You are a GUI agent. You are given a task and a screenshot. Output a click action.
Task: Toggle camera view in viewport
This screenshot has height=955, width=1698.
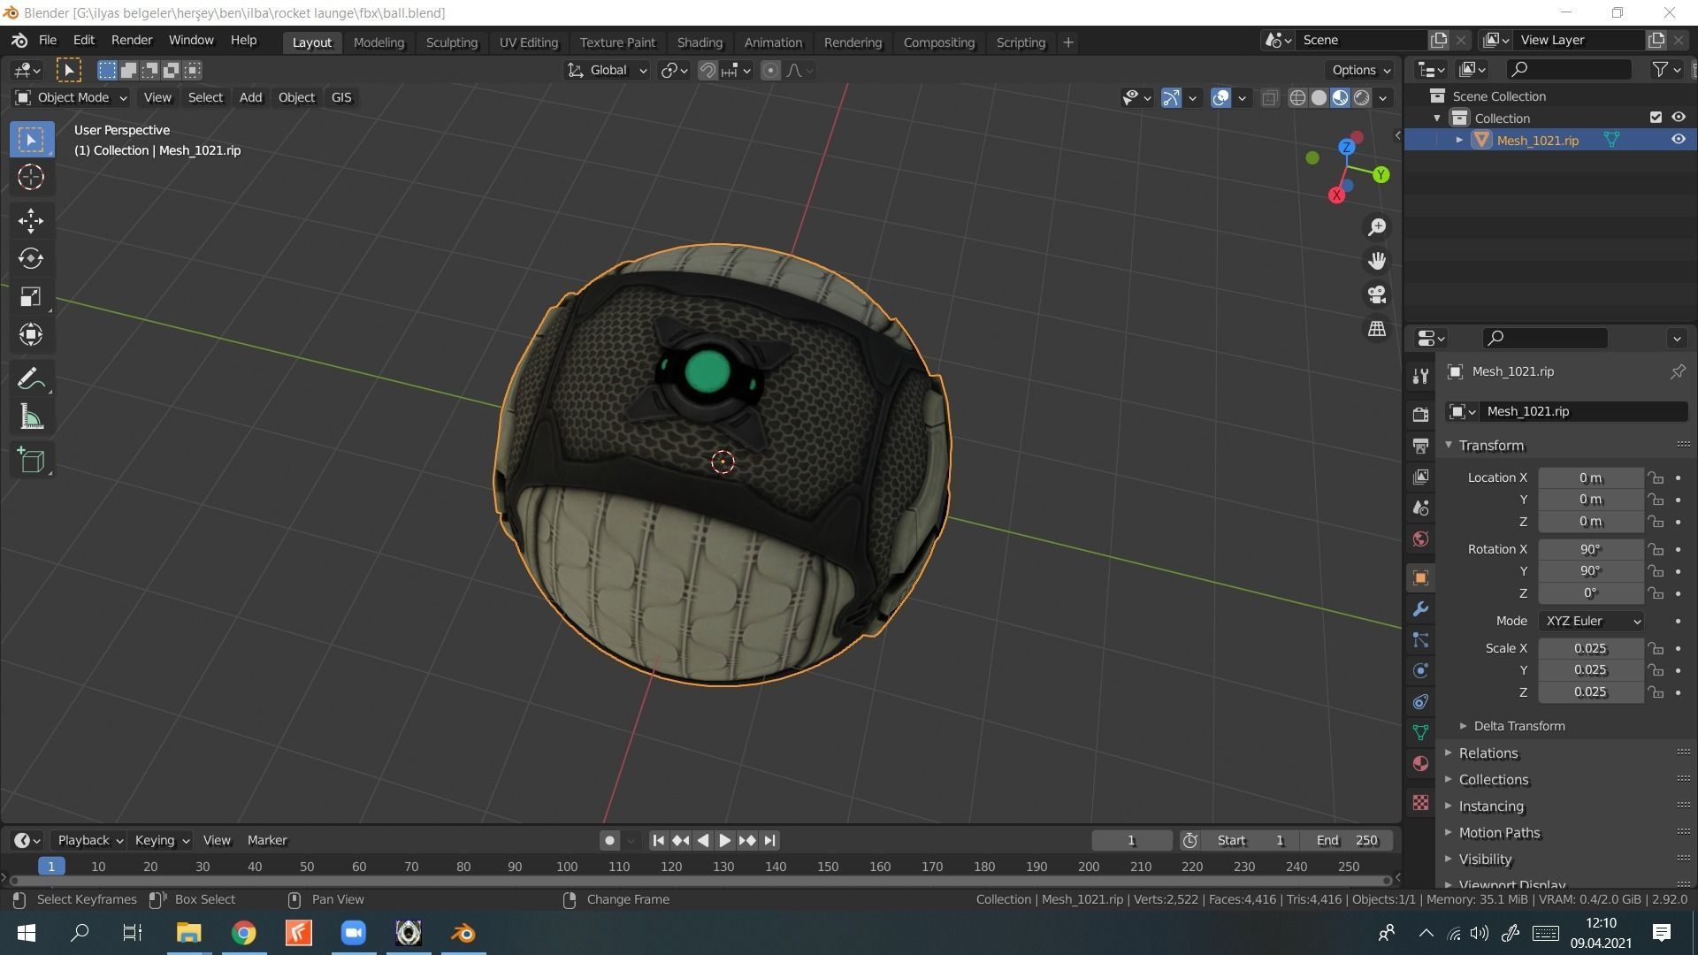click(1377, 294)
